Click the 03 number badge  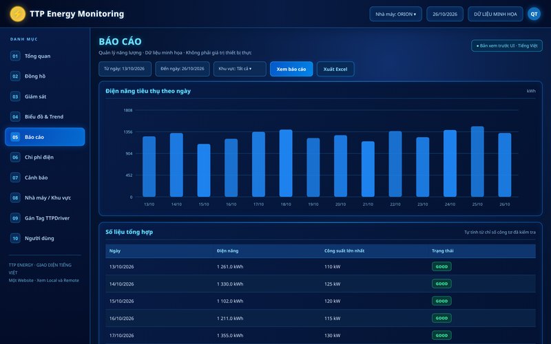[x=15, y=96]
